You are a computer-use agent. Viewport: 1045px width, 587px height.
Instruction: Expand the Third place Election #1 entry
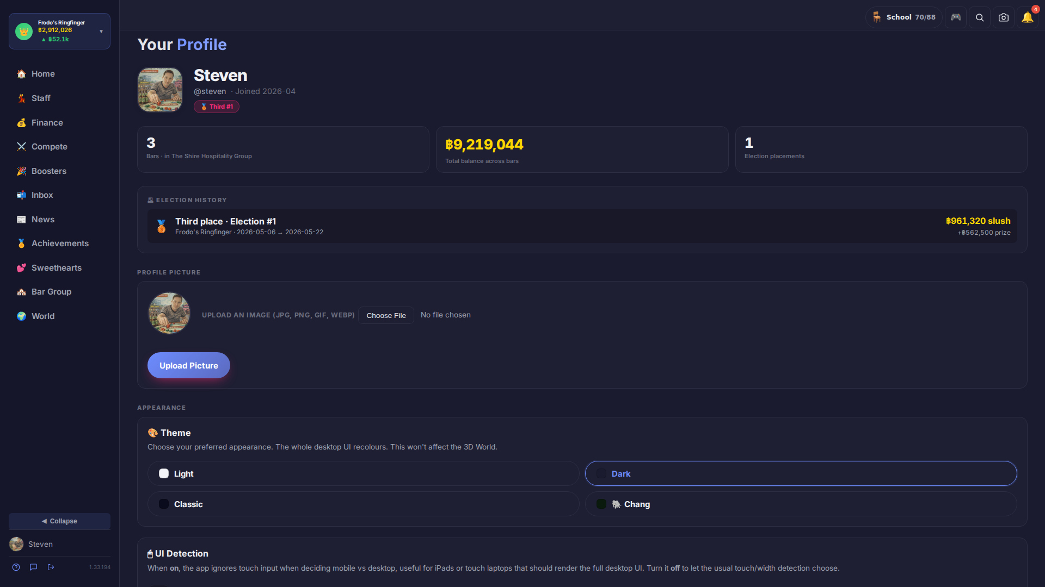(x=582, y=226)
